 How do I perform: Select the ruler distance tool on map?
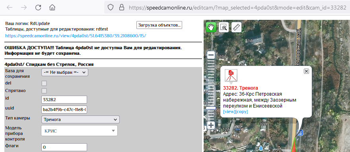[x=236, y=27]
